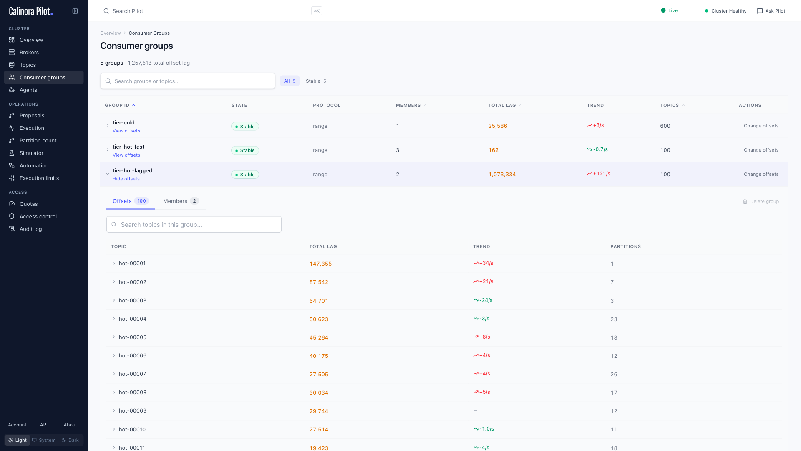Select the Offsets tab
The width and height of the screenshot is (801, 451).
tap(131, 201)
